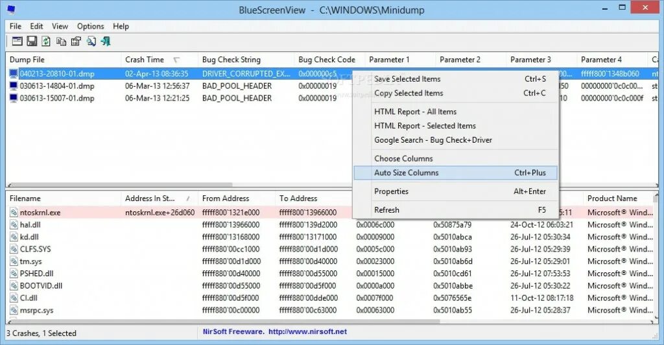Click the icon beside 030613-14804-01.dmp
This screenshot has height=345, width=664.
(14, 86)
